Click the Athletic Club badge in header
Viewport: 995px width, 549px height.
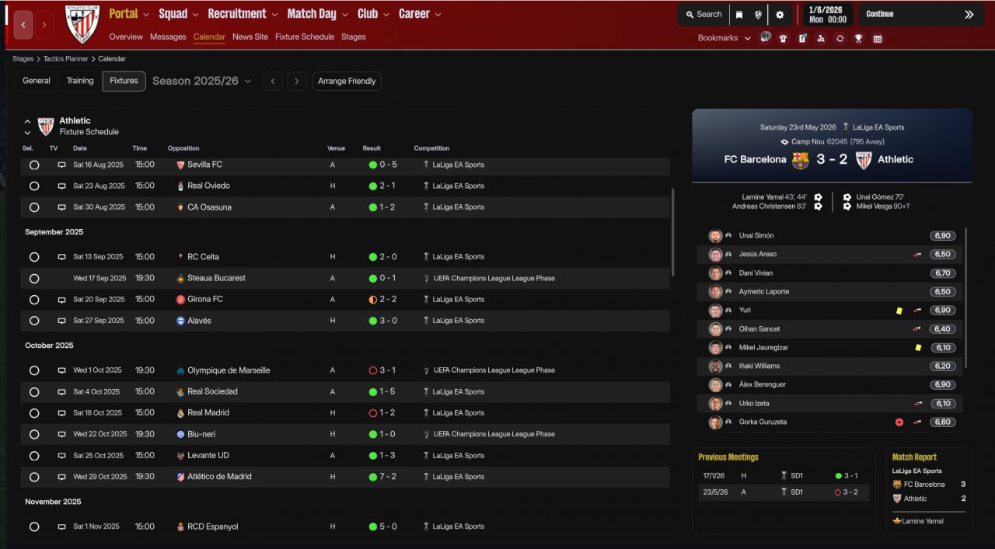coord(82,24)
